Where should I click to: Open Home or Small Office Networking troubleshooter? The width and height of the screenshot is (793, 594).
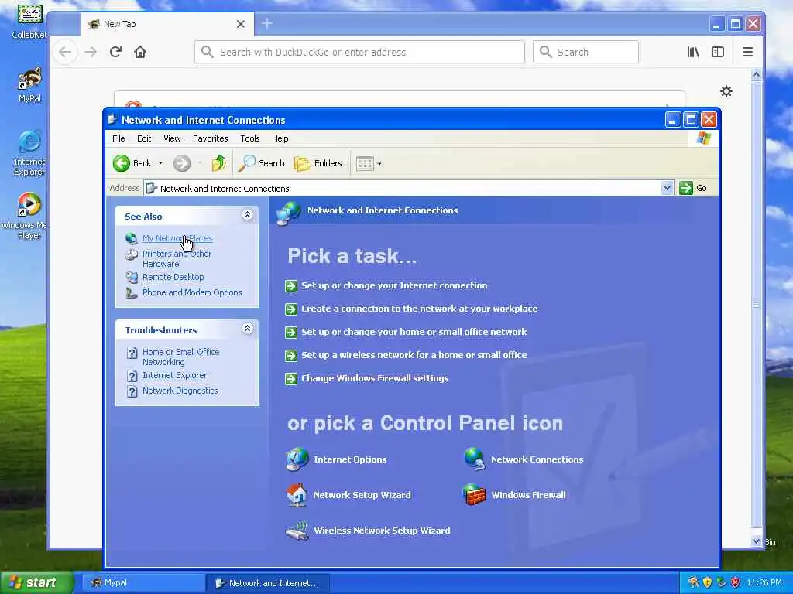181,357
